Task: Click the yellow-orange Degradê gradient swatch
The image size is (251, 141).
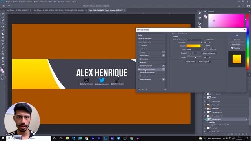Action: (x=193, y=46)
